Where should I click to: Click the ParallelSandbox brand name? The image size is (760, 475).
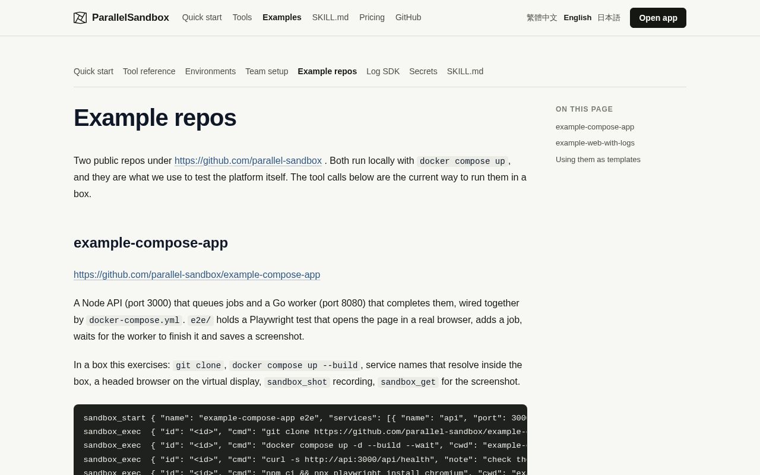(x=131, y=18)
